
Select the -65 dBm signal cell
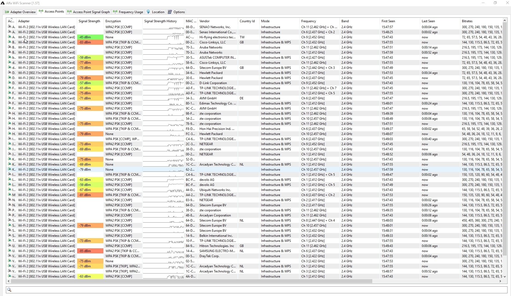click(90, 88)
